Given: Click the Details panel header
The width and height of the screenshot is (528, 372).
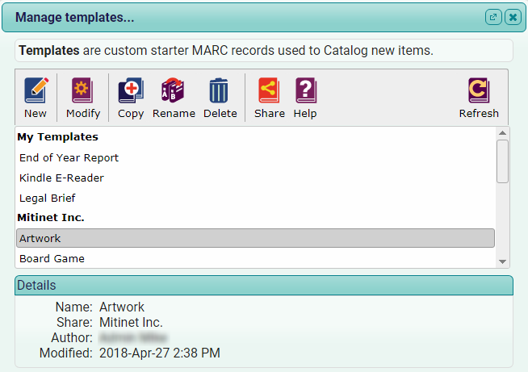Looking at the screenshot, I should [264, 286].
